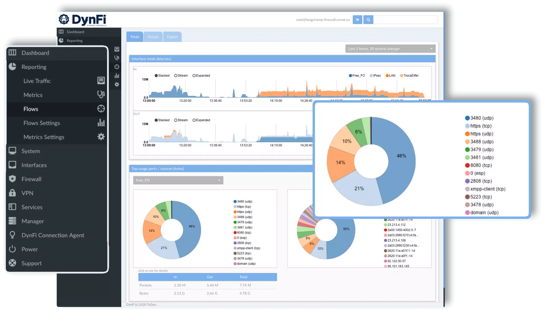Click the Manager server icon

click(12, 221)
